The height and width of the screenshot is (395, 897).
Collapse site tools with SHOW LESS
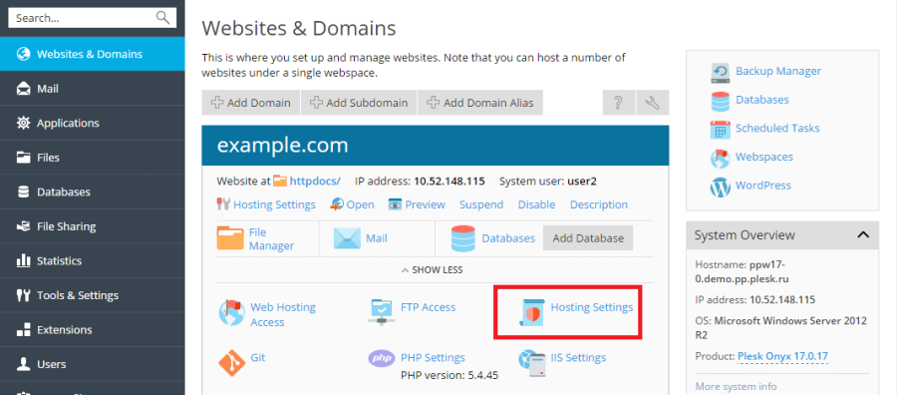coord(433,269)
